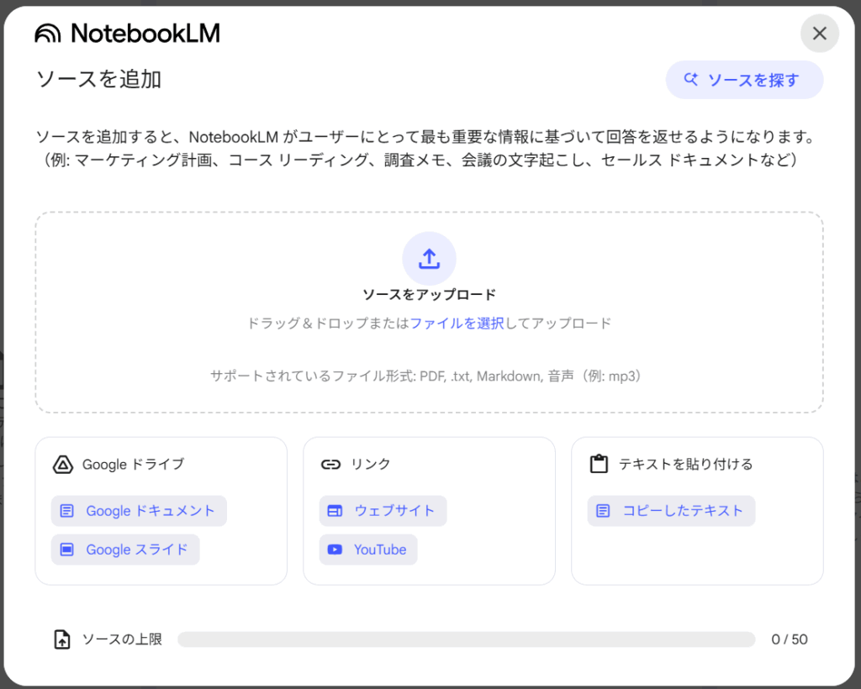Click the sparkle search icon in ソースを探す

tap(691, 80)
